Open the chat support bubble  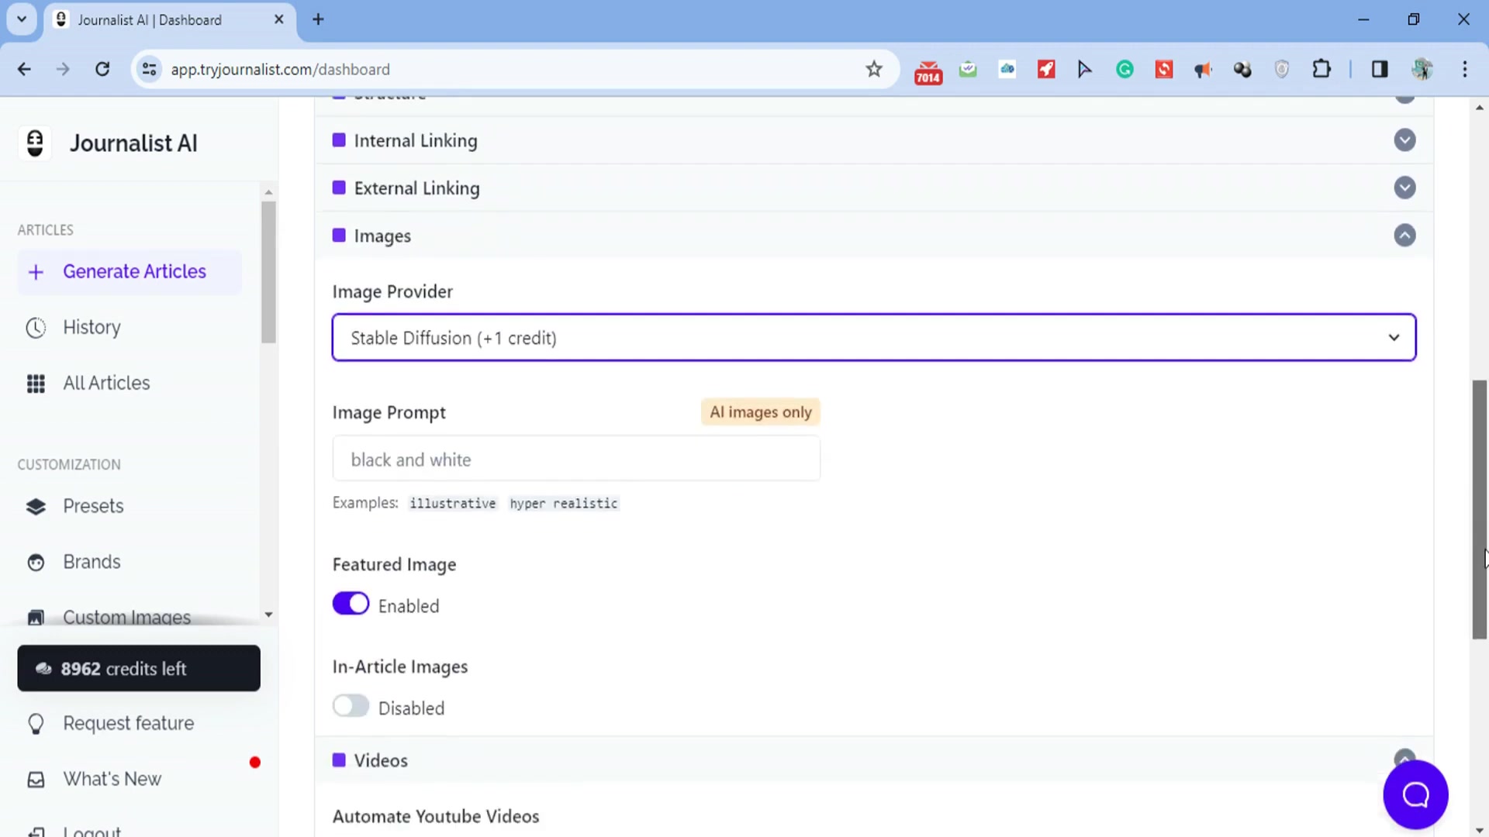[x=1415, y=794]
